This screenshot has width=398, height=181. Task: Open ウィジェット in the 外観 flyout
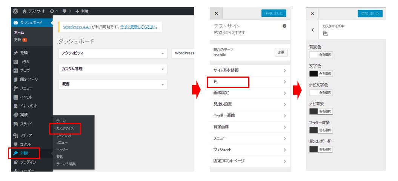pyautogui.click(x=64, y=135)
